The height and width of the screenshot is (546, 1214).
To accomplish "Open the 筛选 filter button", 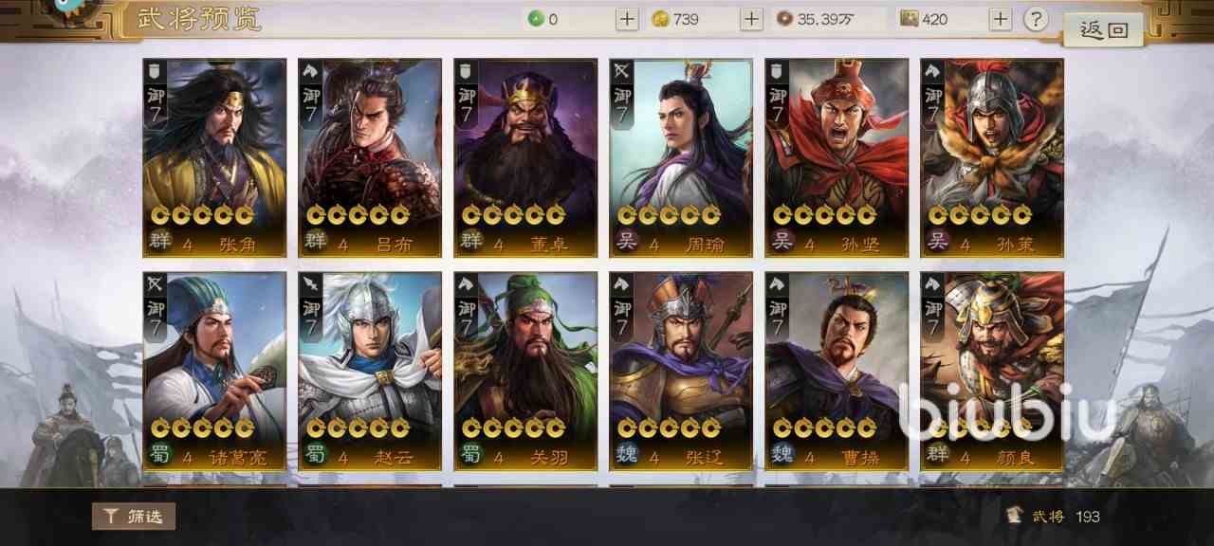I will (x=134, y=517).
